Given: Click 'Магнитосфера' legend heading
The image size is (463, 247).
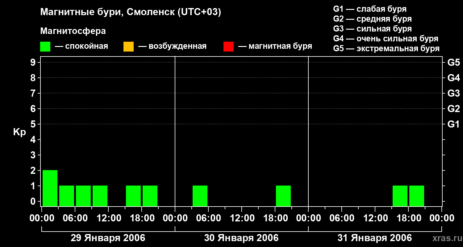Looking at the screenshot, I should point(73,31).
